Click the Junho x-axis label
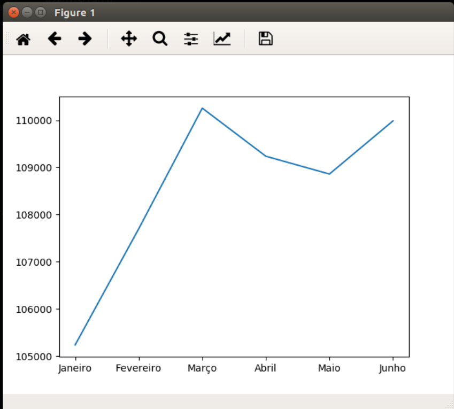 (x=393, y=368)
